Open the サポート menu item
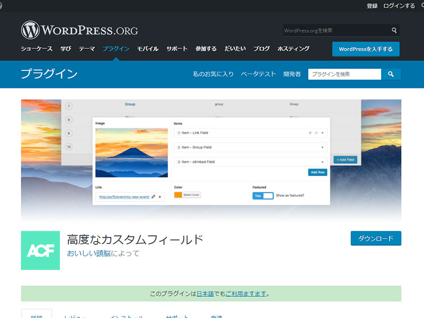424x318 pixels. [176, 49]
